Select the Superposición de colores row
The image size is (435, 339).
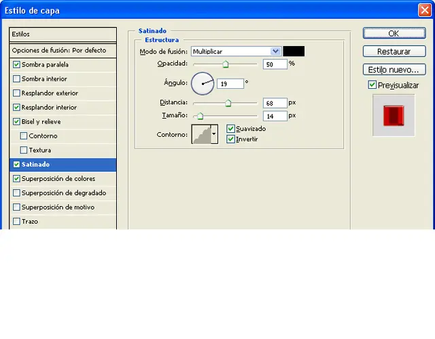(x=63, y=179)
